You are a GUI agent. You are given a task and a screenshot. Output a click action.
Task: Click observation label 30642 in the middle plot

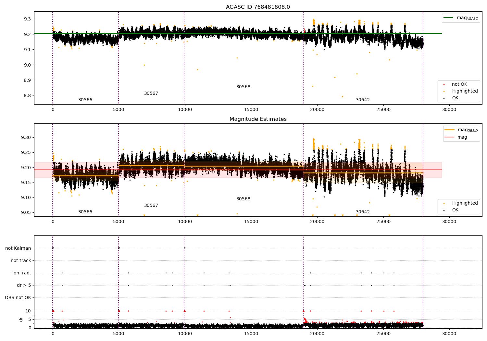(x=363, y=212)
